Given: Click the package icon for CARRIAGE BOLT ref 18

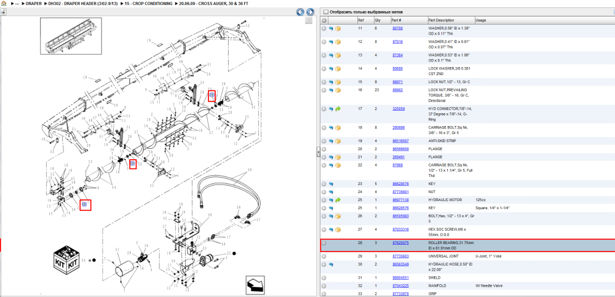Looking at the screenshot, I should 338,127.
